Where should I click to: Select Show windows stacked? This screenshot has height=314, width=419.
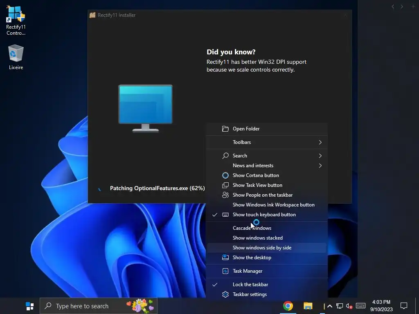(267, 238)
